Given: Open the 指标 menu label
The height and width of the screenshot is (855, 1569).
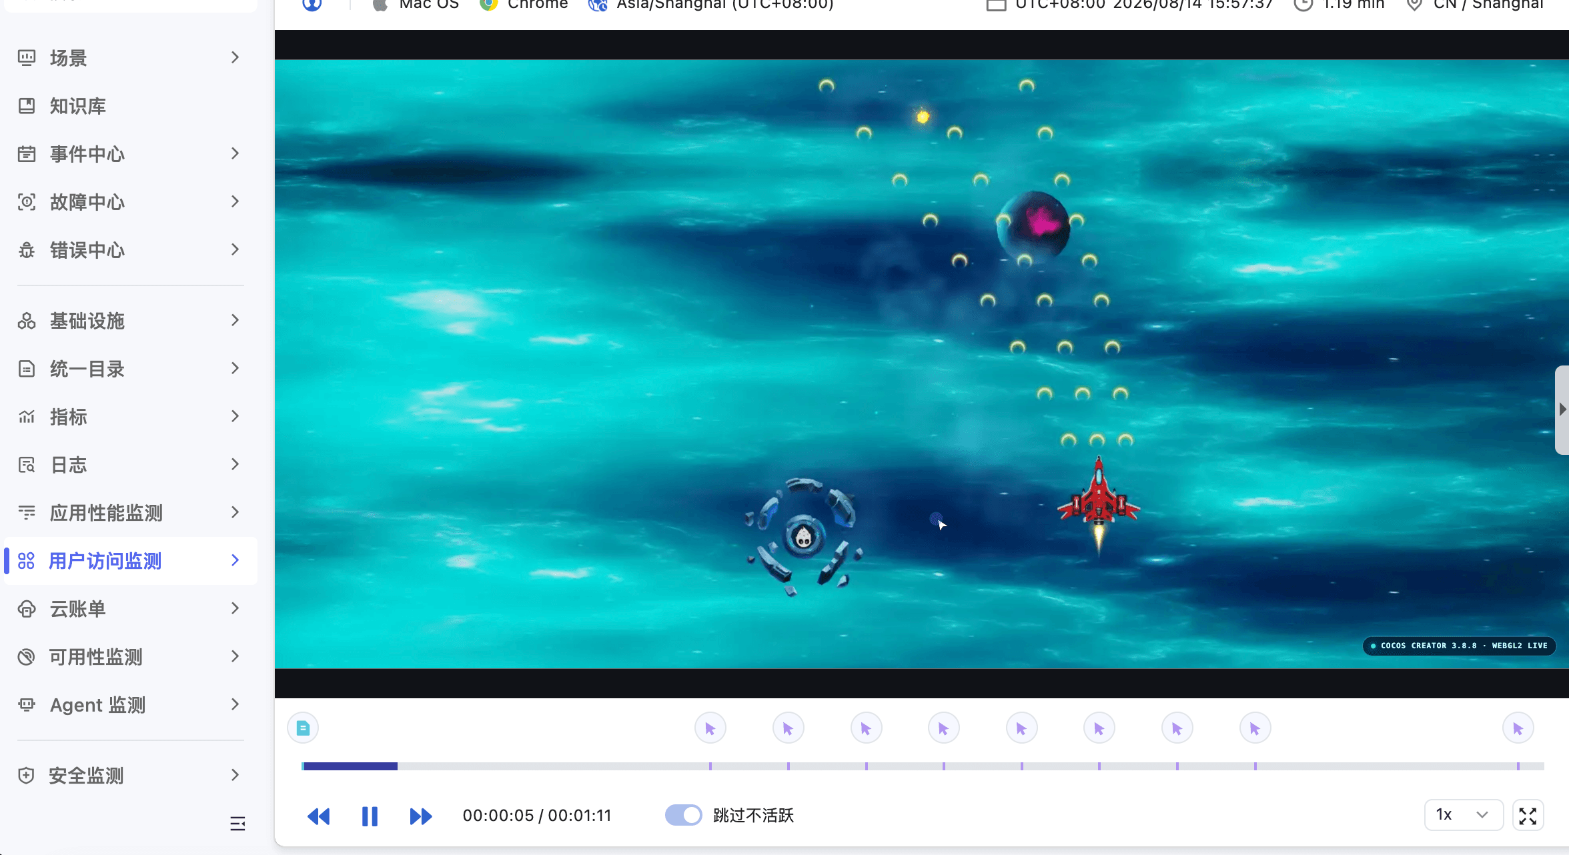Looking at the screenshot, I should [69, 417].
